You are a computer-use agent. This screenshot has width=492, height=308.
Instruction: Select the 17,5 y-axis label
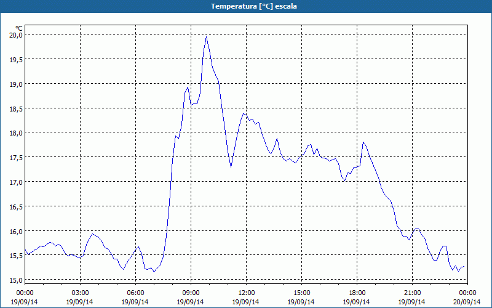pyautogui.click(x=16, y=158)
